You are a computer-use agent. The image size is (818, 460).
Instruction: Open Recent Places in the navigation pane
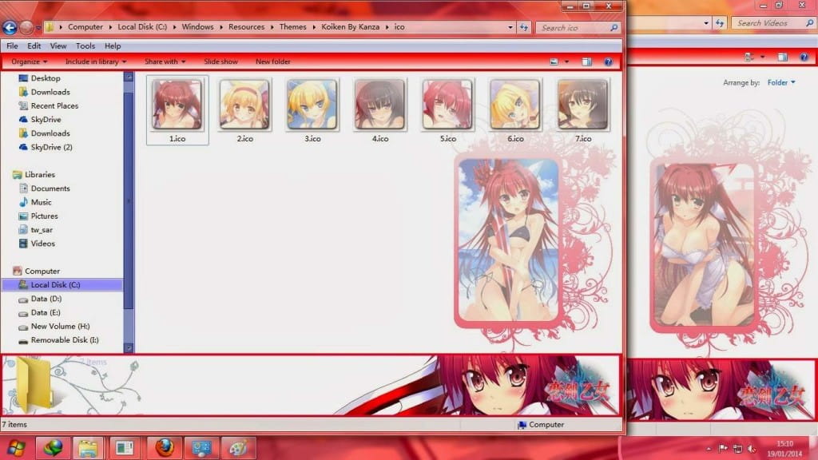point(49,106)
